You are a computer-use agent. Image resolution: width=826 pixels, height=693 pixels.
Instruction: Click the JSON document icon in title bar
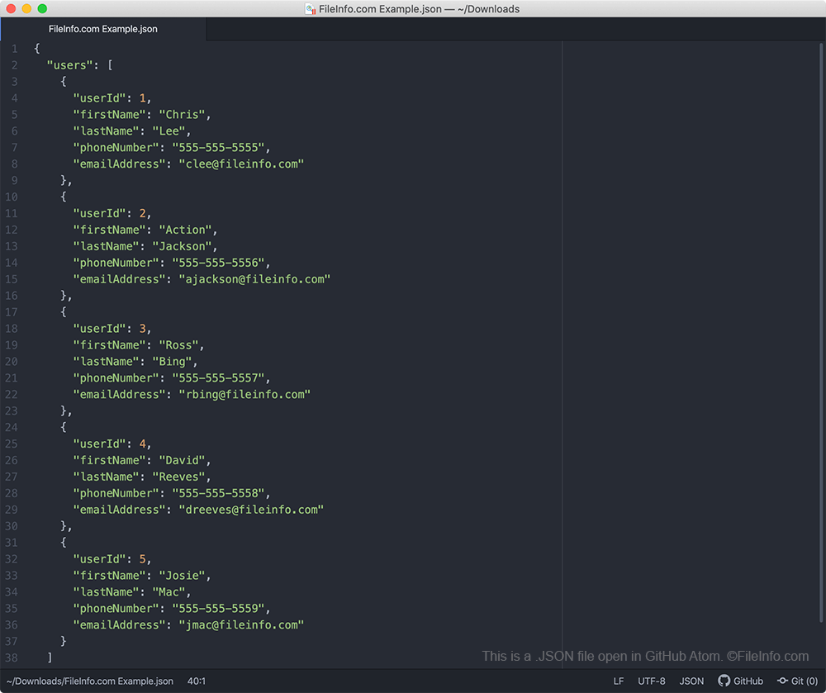click(310, 9)
